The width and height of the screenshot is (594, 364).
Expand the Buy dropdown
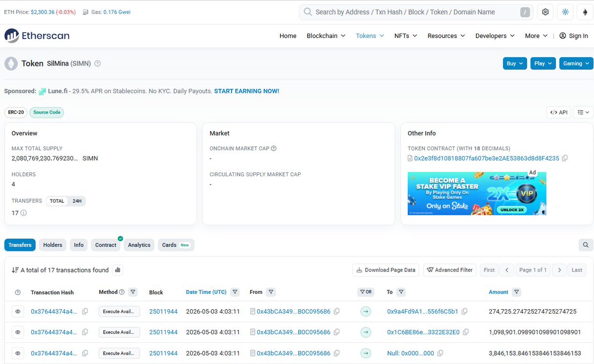(x=515, y=63)
